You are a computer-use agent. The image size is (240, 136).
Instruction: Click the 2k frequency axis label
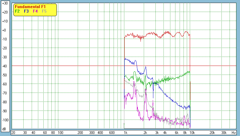(145, 132)
